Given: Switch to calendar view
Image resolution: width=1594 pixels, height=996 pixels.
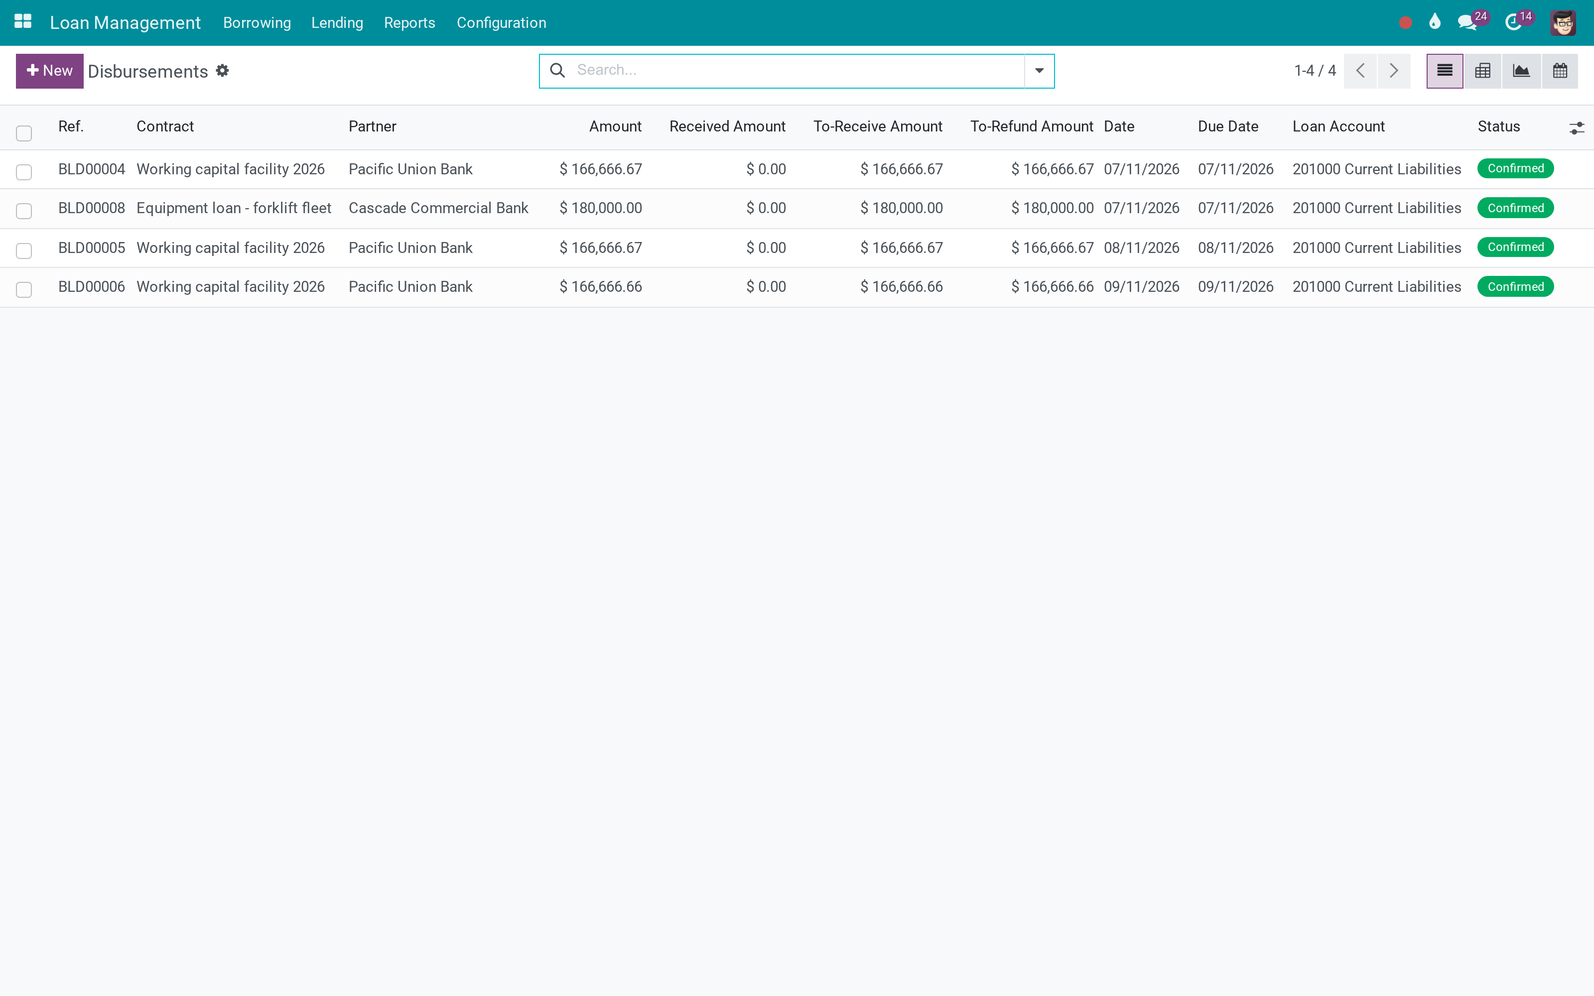Looking at the screenshot, I should 1560,71.
